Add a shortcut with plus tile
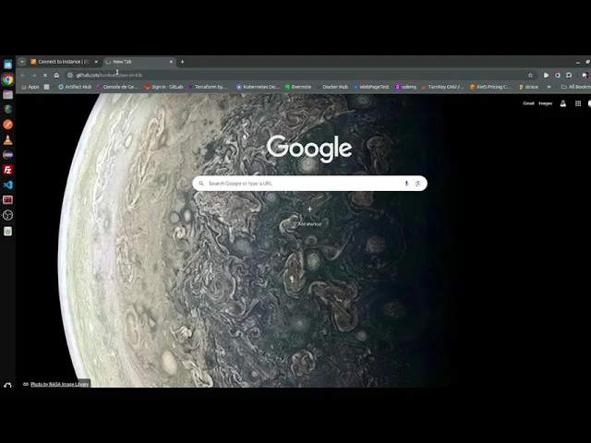The height and width of the screenshot is (443, 591). (309, 210)
